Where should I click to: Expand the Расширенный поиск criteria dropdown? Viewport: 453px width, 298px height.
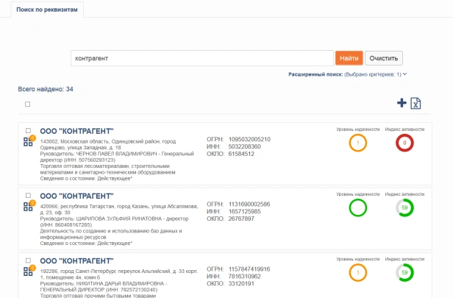[348, 74]
